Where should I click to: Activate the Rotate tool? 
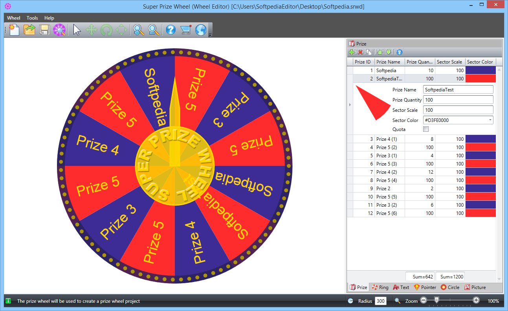pyautogui.click(x=106, y=30)
